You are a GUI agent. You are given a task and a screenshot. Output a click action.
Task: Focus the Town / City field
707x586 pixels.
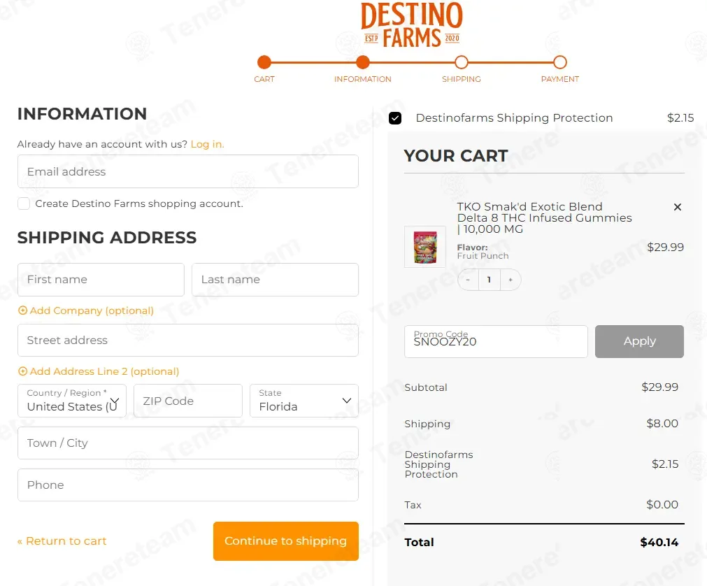(x=188, y=443)
